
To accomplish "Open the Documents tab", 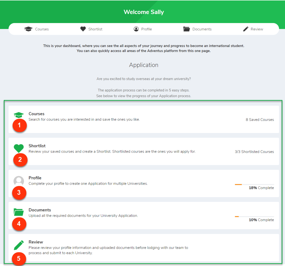I will tap(202, 29).
